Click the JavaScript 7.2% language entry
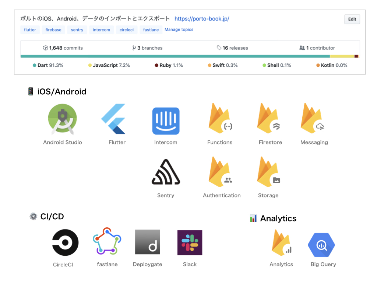The height and width of the screenshot is (283, 377). click(x=109, y=65)
